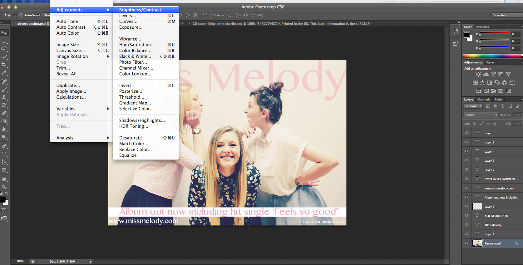
Task: Select the Eyedropper tool
Action: pyautogui.click(x=4, y=73)
